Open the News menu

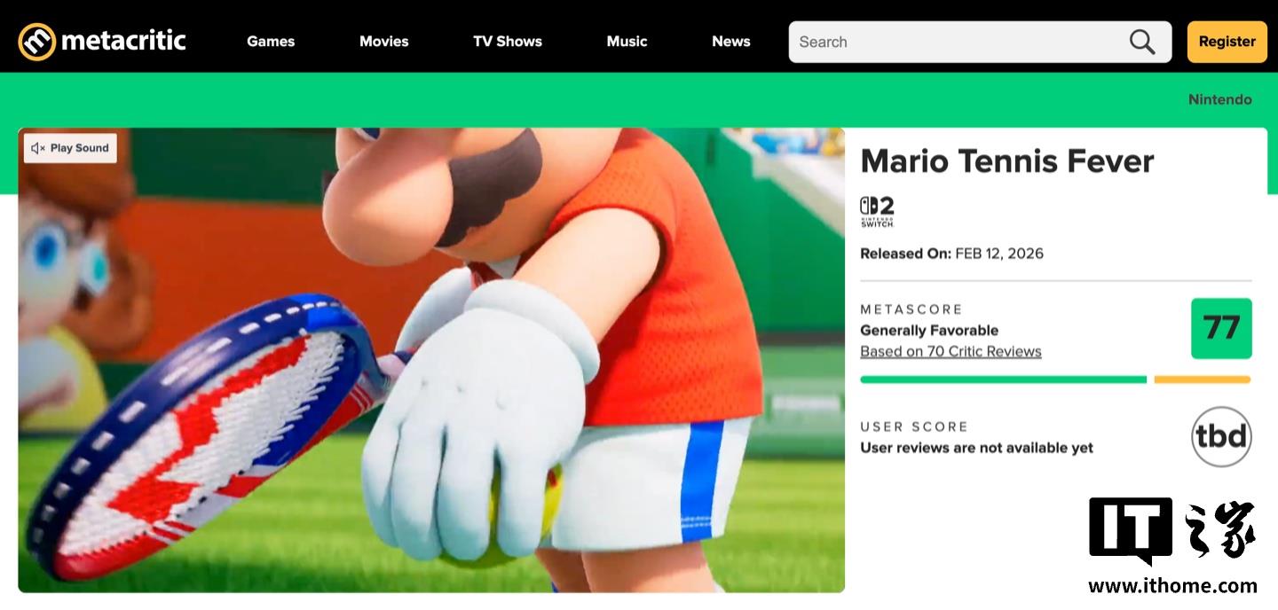pos(731,42)
